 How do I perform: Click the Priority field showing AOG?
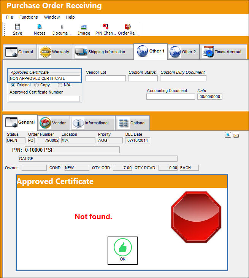110,140
